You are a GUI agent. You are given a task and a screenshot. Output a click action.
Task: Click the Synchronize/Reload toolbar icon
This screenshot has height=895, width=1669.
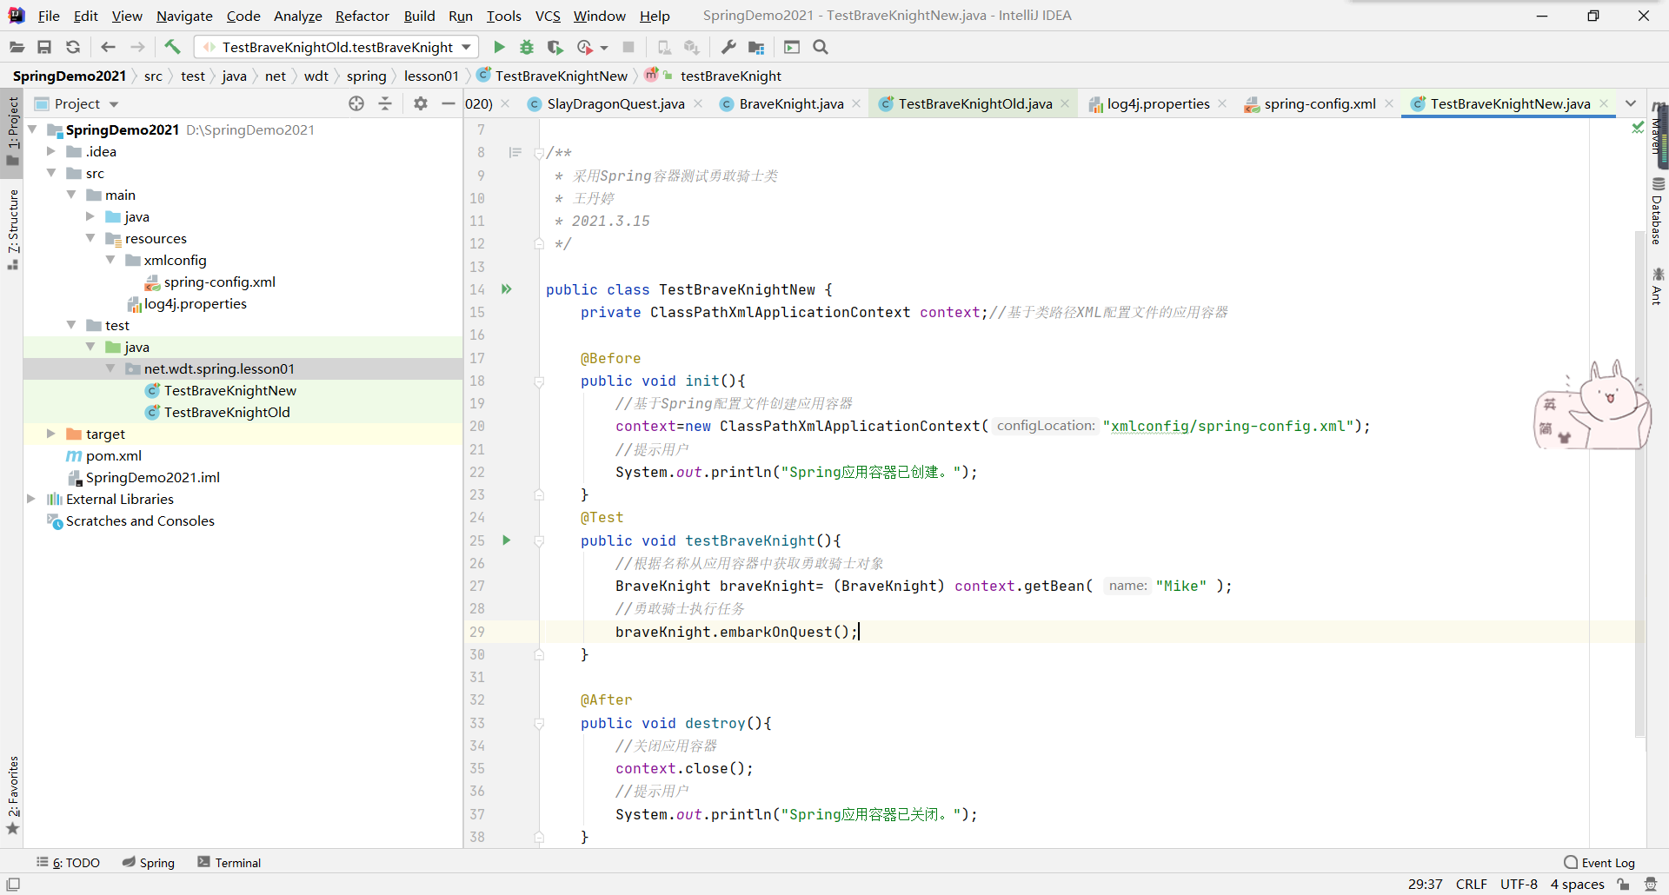[x=73, y=47]
